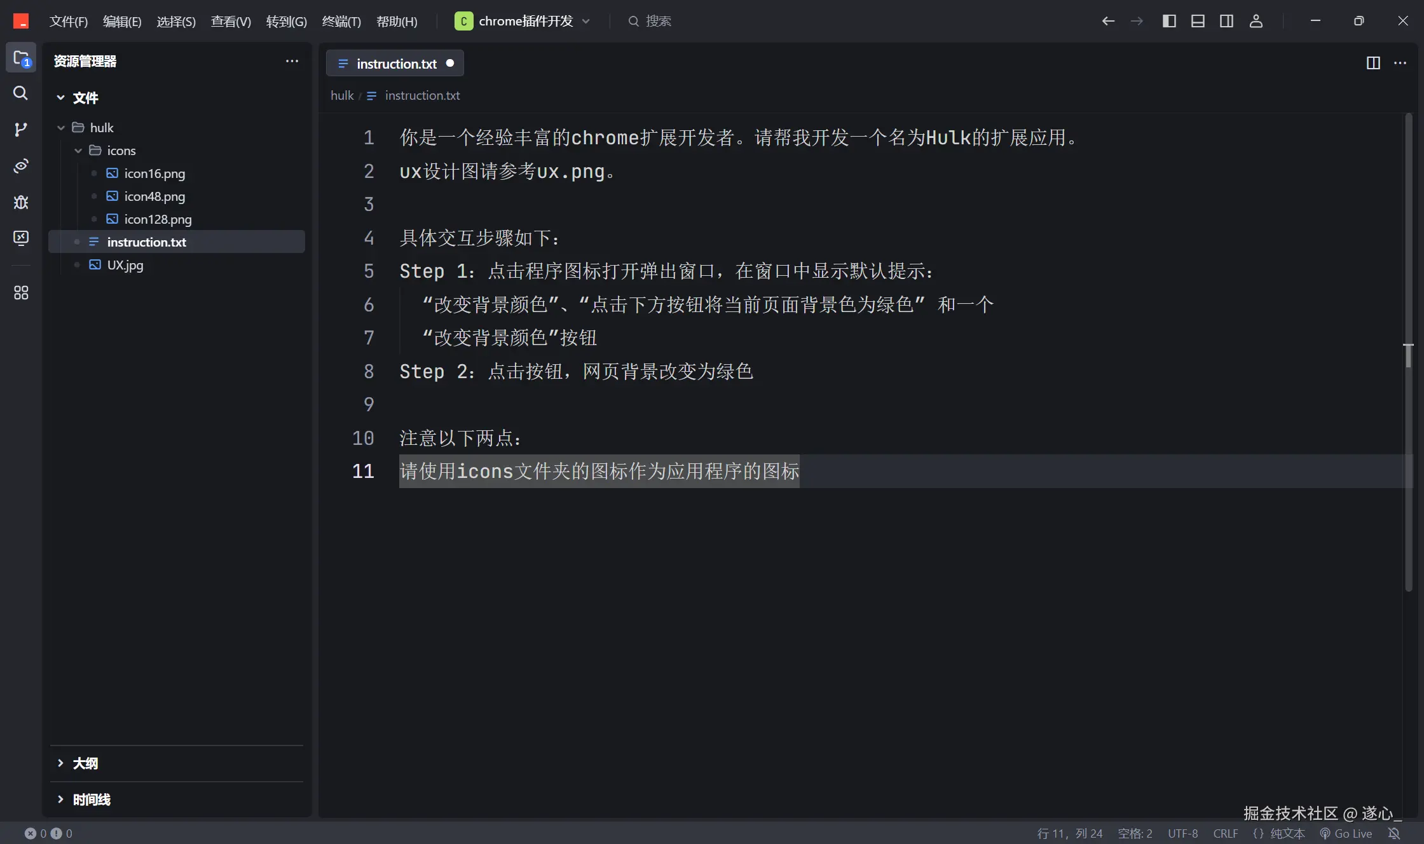Open the Source Control view icon
1424x844 pixels.
[20, 130]
